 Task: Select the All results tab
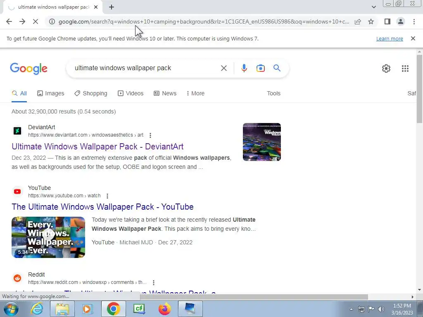click(x=19, y=93)
